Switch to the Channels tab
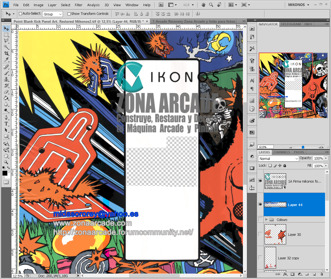The height and width of the screenshot is (279, 331). [x=282, y=152]
